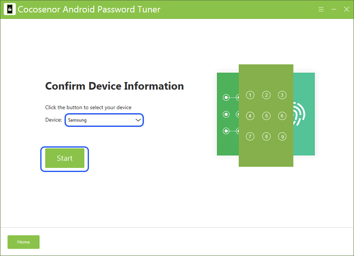This screenshot has height=256, width=354.
Task: Click keypad digit 1 in illustration
Action: [x=250, y=95]
